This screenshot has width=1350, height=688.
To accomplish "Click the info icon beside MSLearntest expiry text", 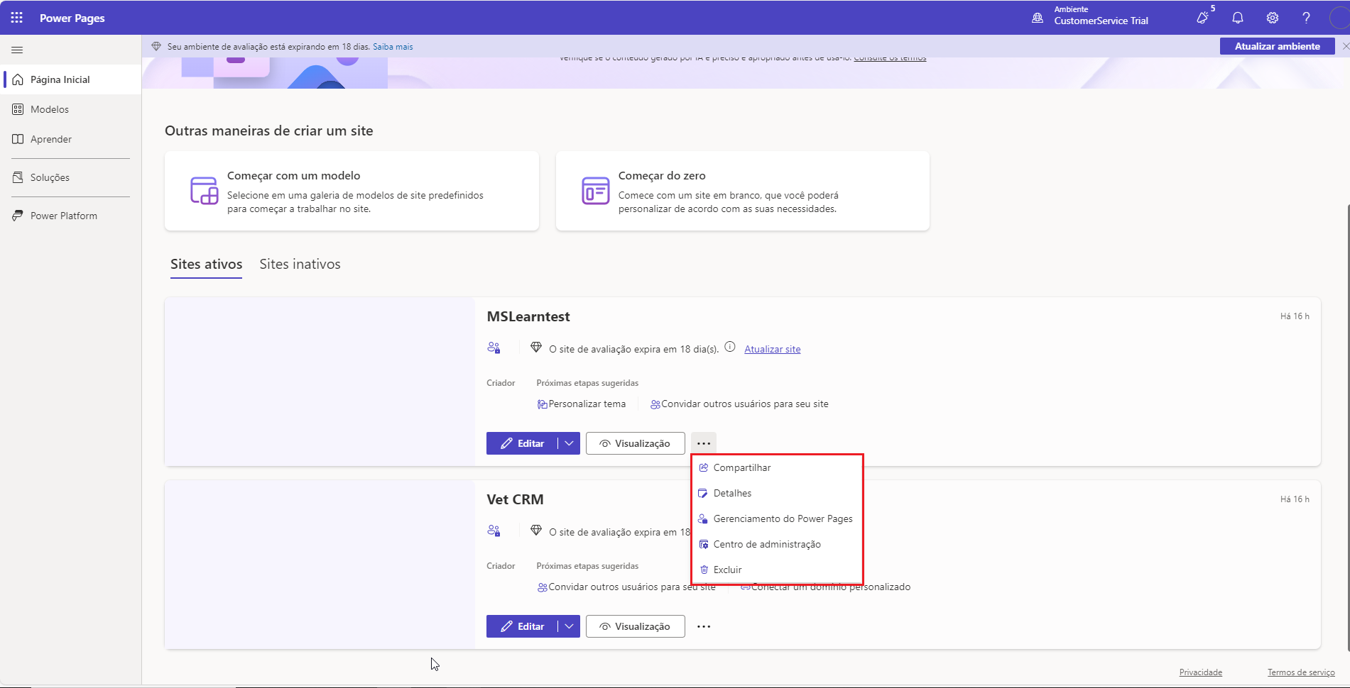I will click(x=729, y=348).
